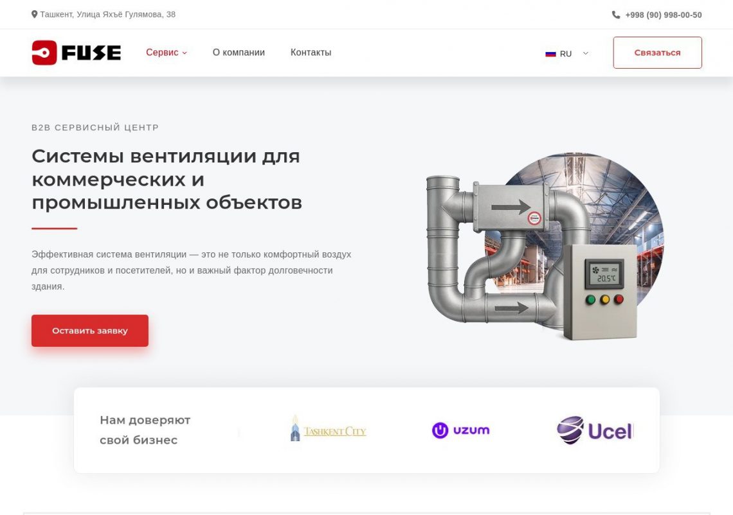Click the ventilation pipes hero illustration
Viewport: 733px width, 515px height.
pos(545,246)
